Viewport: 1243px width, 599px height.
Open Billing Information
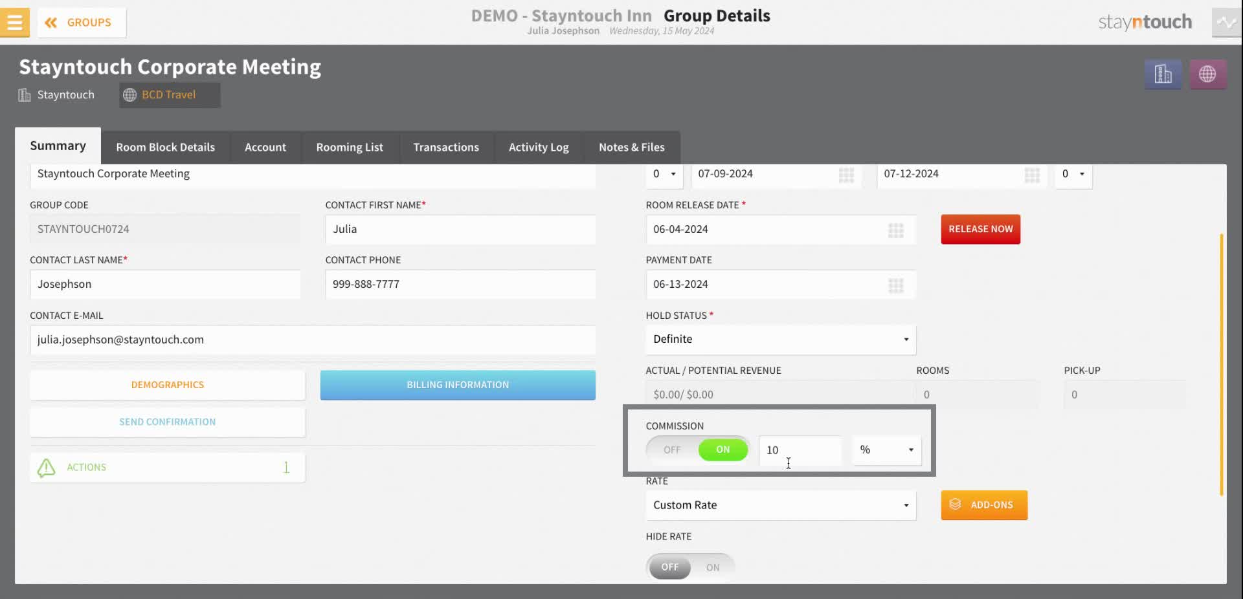point(458,385)
